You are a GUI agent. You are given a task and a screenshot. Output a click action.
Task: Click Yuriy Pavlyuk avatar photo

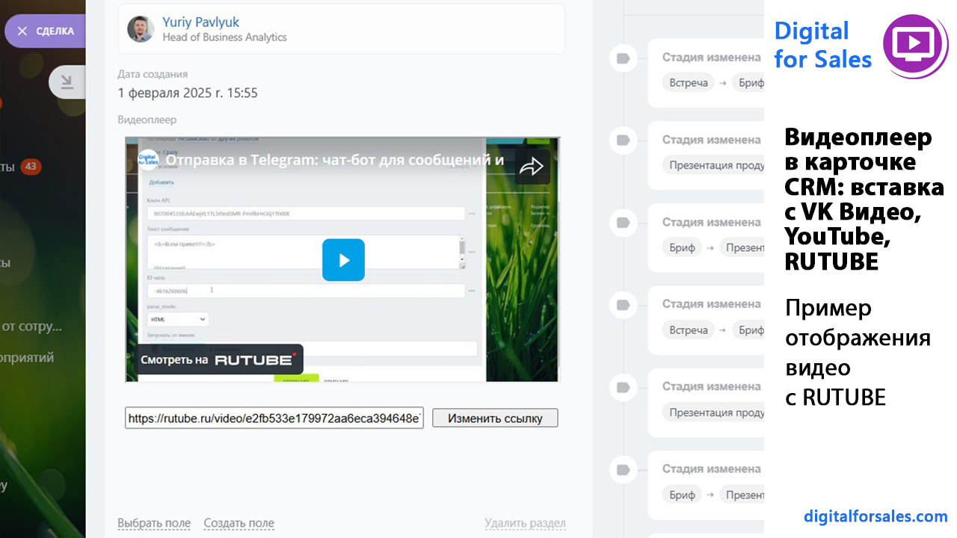pyautogui.click(x=141, y=29)
